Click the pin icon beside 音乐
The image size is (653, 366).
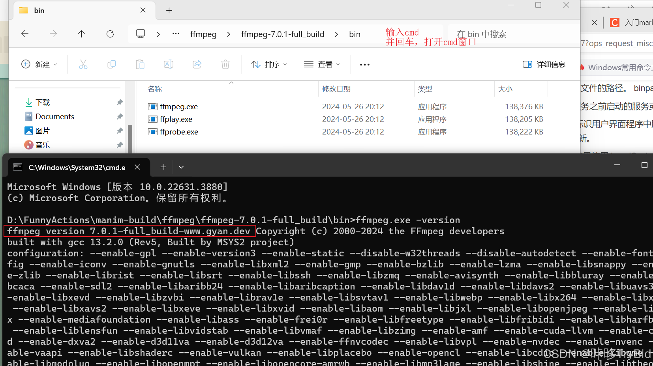tap(120, 145)
